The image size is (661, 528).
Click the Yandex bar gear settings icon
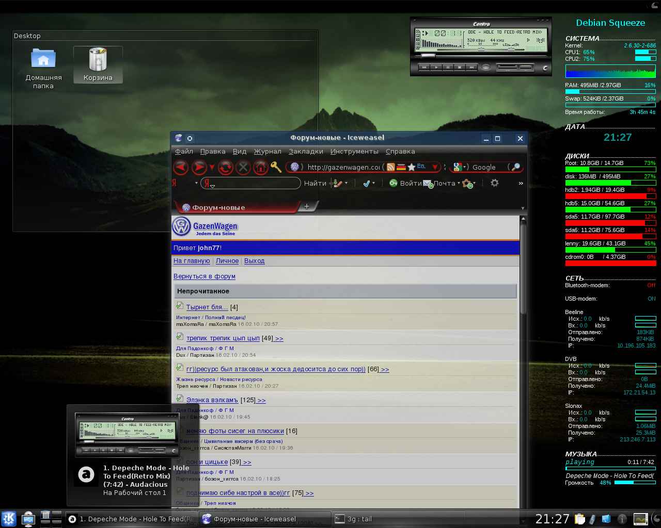[x=495, y=183]
